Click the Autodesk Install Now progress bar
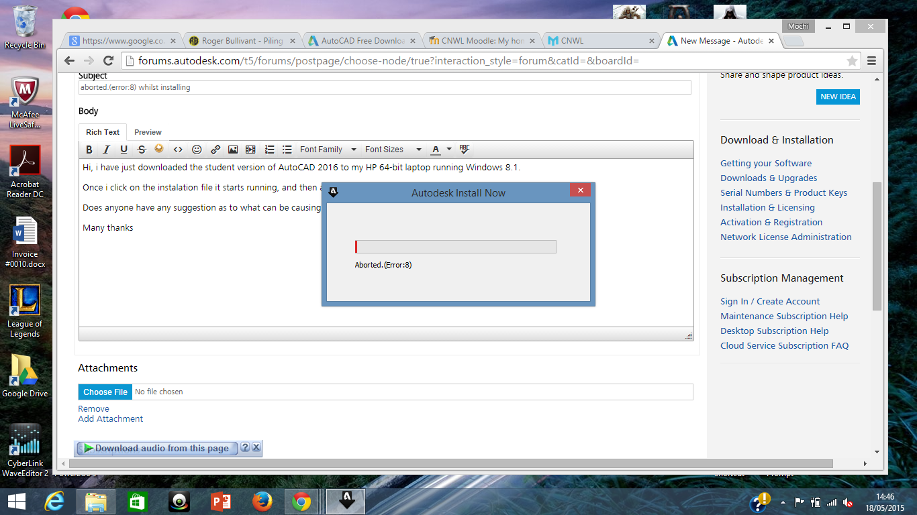The height and width of the screenshot is (515, 917). 456,247
